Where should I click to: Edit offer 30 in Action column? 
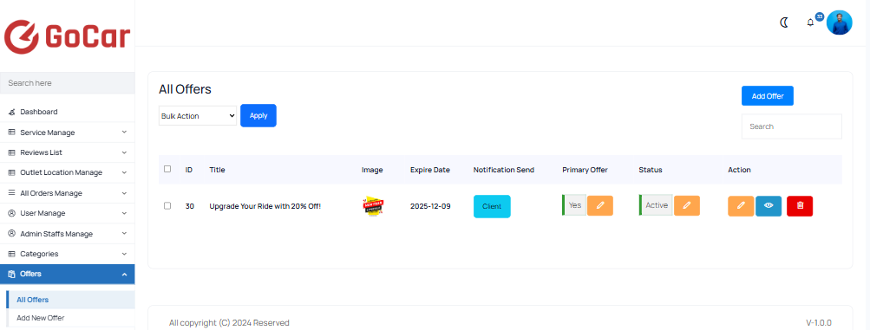(x=741, y=206)
